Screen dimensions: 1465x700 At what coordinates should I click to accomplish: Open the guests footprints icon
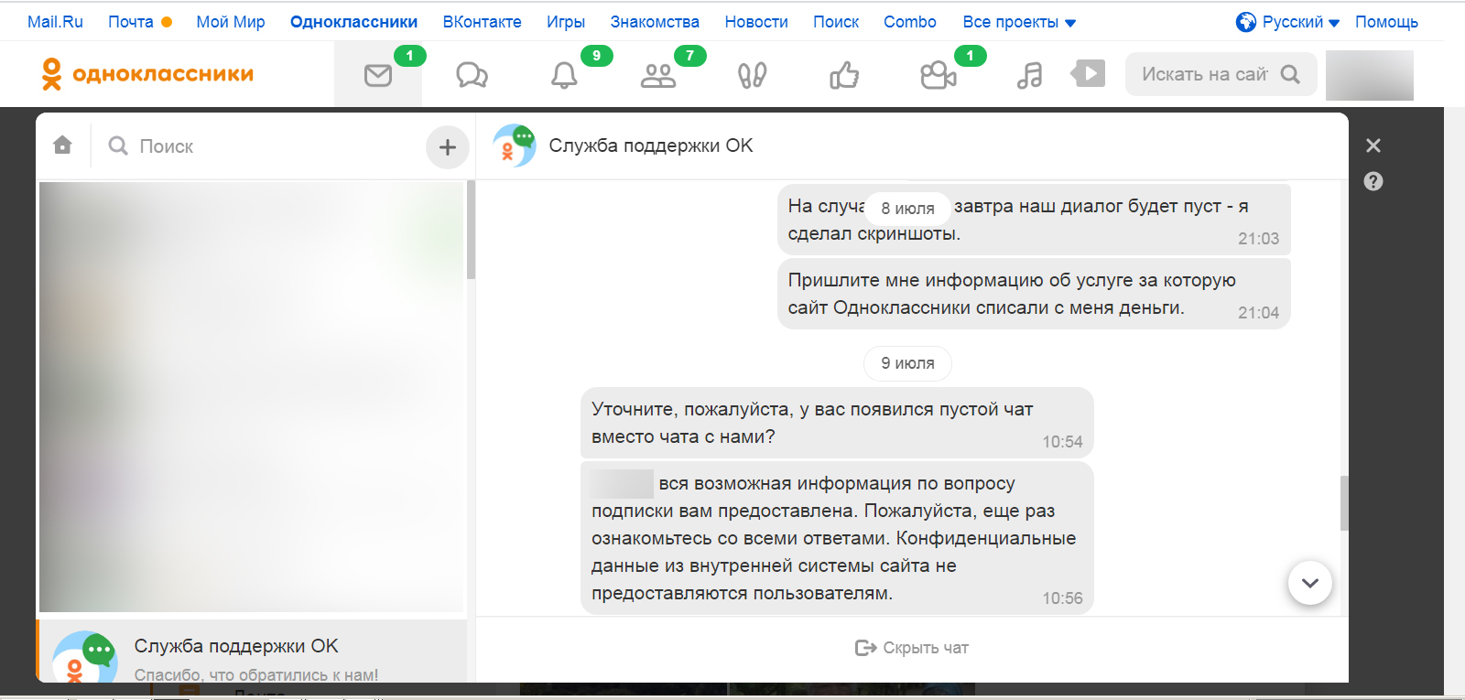752,75
